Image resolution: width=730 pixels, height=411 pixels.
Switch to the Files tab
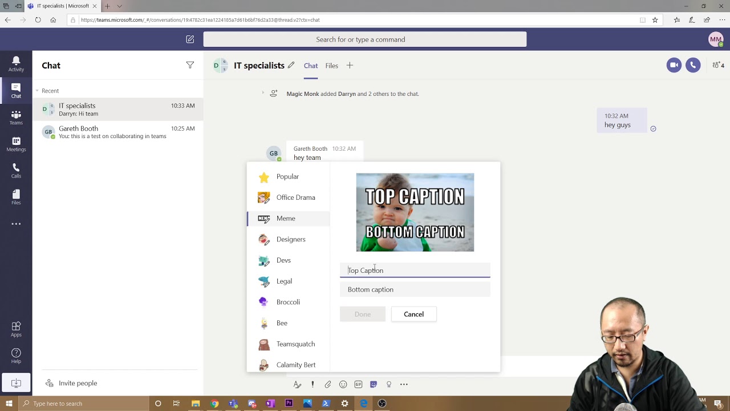point(332,66)
